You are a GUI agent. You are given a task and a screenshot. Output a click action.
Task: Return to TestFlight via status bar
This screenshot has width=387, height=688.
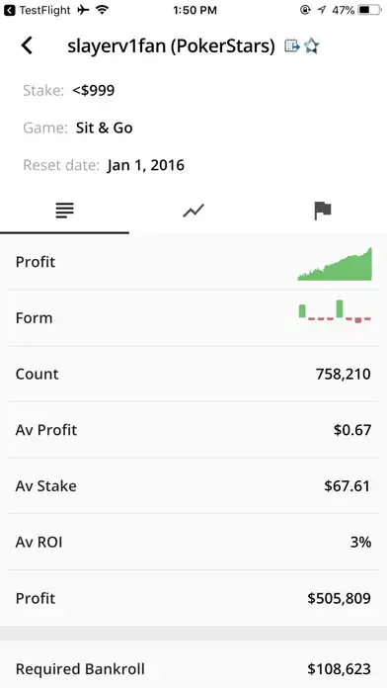tap(38, 10)
